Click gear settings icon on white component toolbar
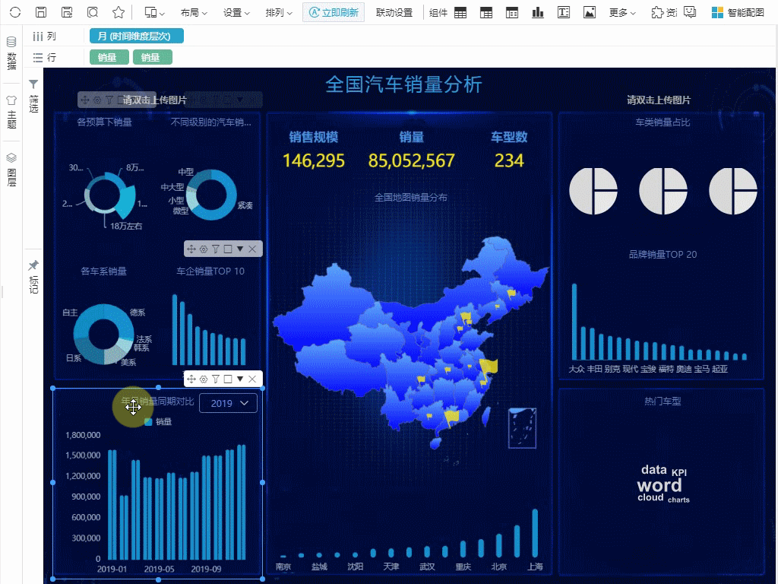 tap(204, 379)
